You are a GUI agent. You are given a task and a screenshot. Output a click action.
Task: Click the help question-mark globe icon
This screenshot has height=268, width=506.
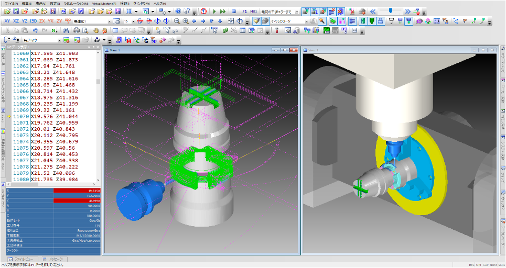(178, 12)
